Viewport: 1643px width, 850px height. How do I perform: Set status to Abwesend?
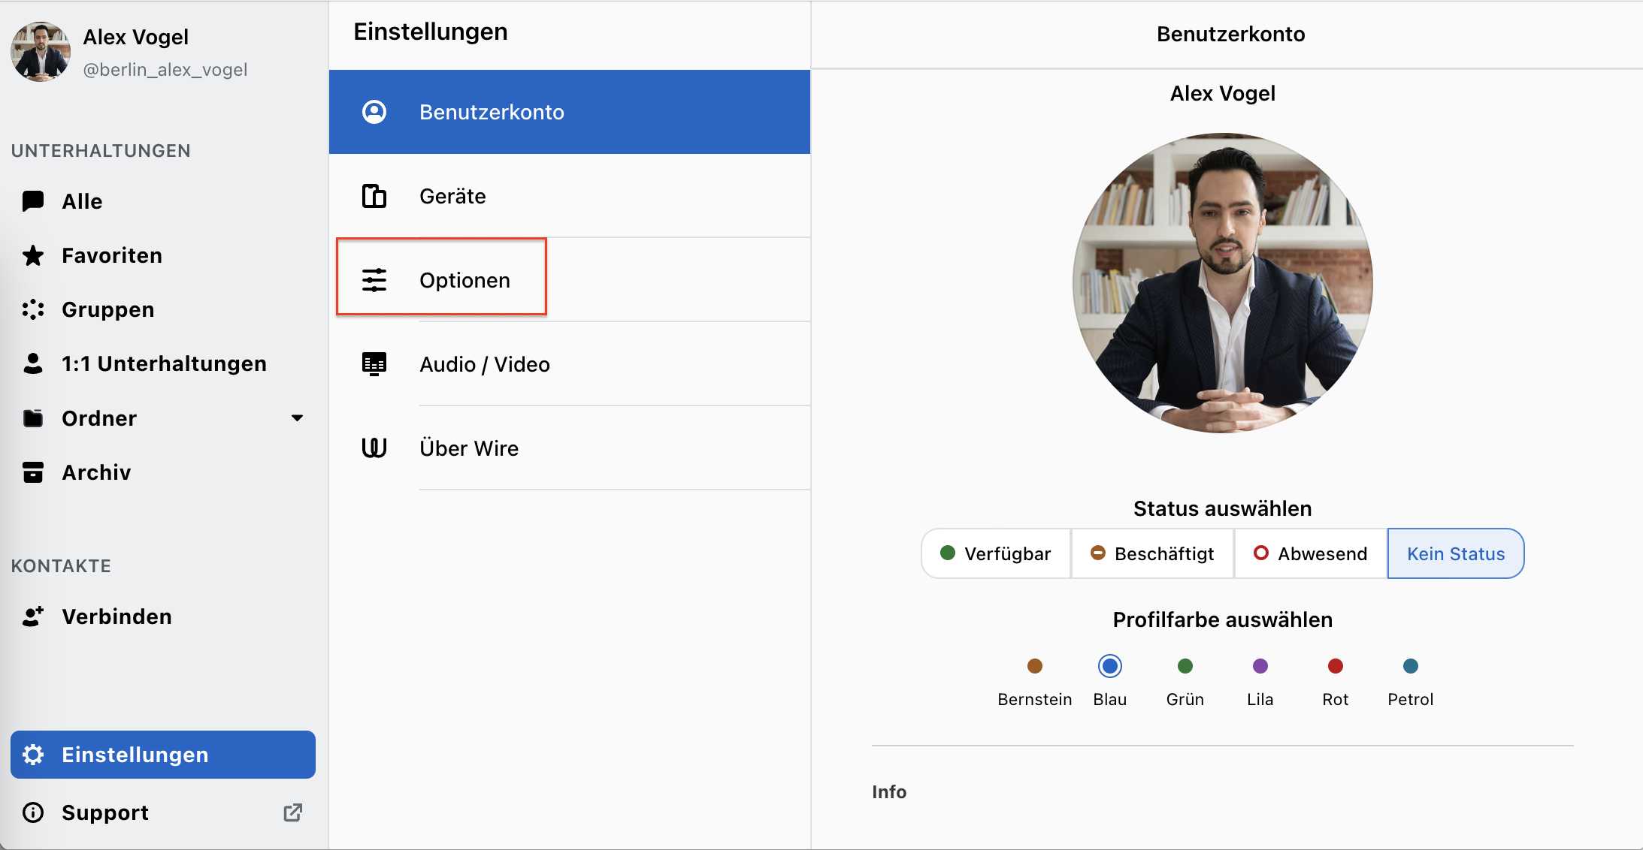(1311, 553)
